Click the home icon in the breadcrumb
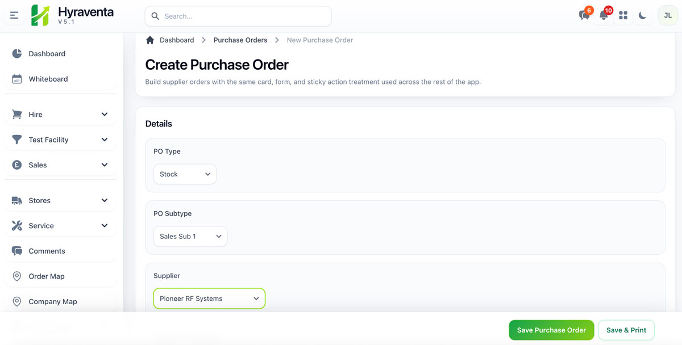 click(x=150, y=40)
